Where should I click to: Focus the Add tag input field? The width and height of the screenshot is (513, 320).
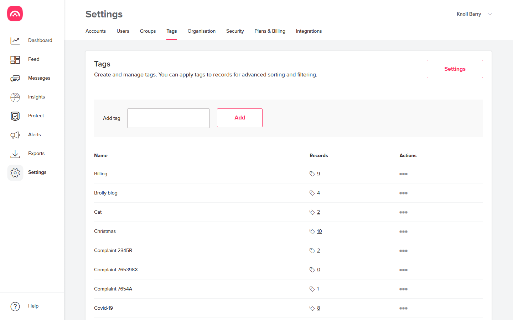[x=169, y=118]
